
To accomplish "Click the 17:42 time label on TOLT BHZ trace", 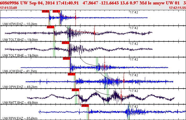I will (134, 28).
